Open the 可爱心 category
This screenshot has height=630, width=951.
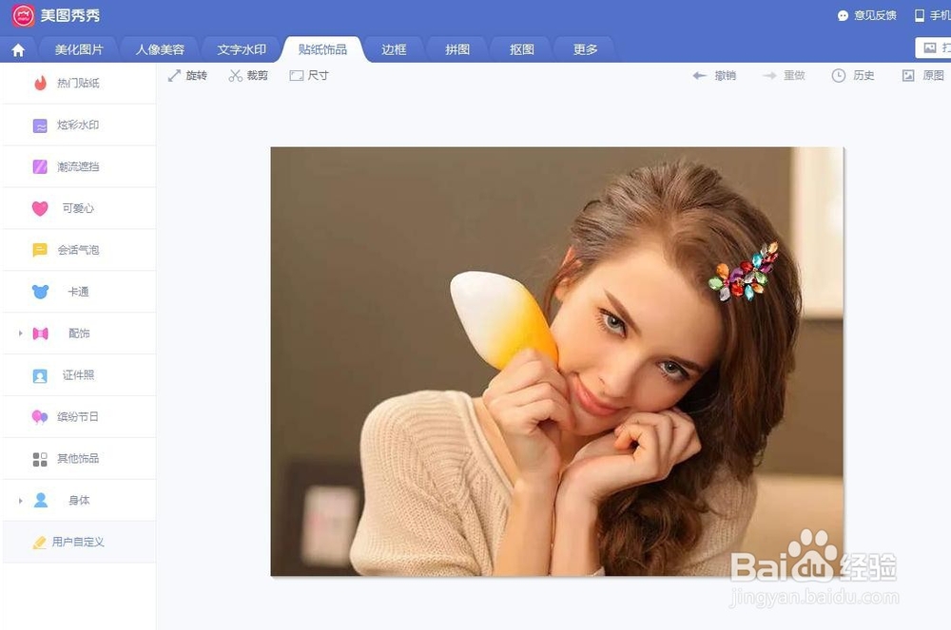(x=79, y=208)
